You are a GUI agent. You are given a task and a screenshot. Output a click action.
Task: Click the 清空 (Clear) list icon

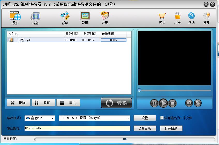coord(35,17)
